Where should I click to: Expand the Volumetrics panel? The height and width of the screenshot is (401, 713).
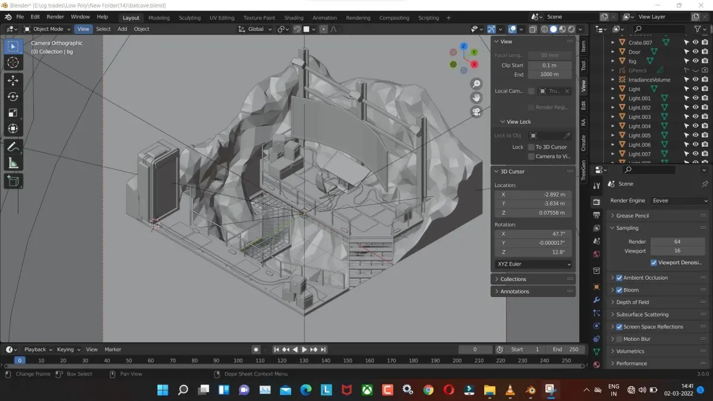(658, 351)
